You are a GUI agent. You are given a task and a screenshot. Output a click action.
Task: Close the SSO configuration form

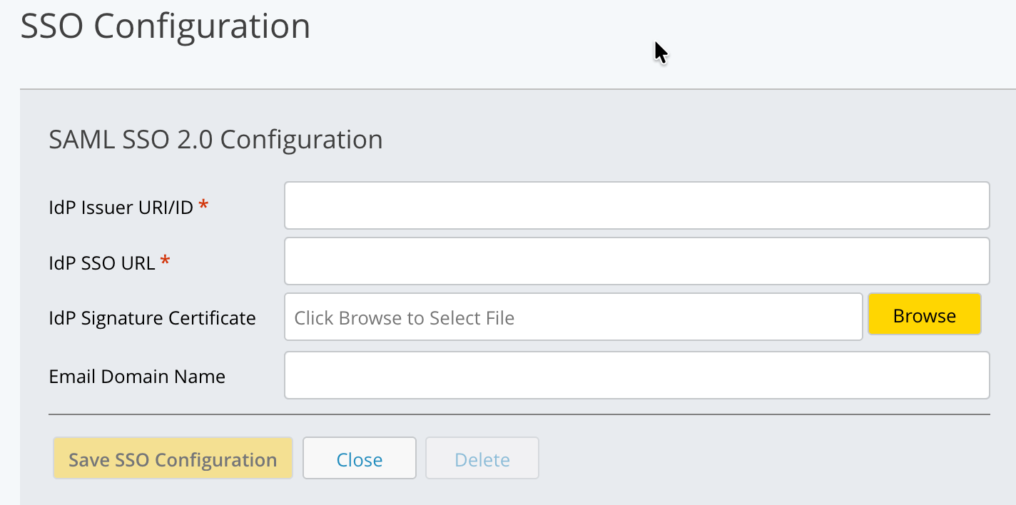point(360,458)
